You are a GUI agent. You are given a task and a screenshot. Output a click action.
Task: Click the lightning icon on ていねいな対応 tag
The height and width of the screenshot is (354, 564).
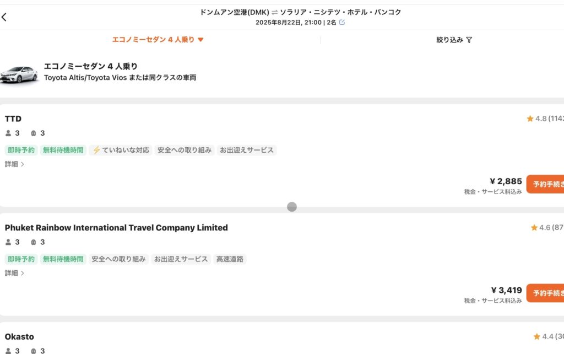tap(96, 150)
